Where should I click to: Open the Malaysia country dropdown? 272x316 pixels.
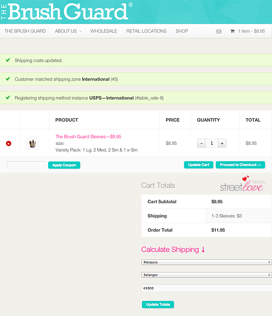click(207, 262)
